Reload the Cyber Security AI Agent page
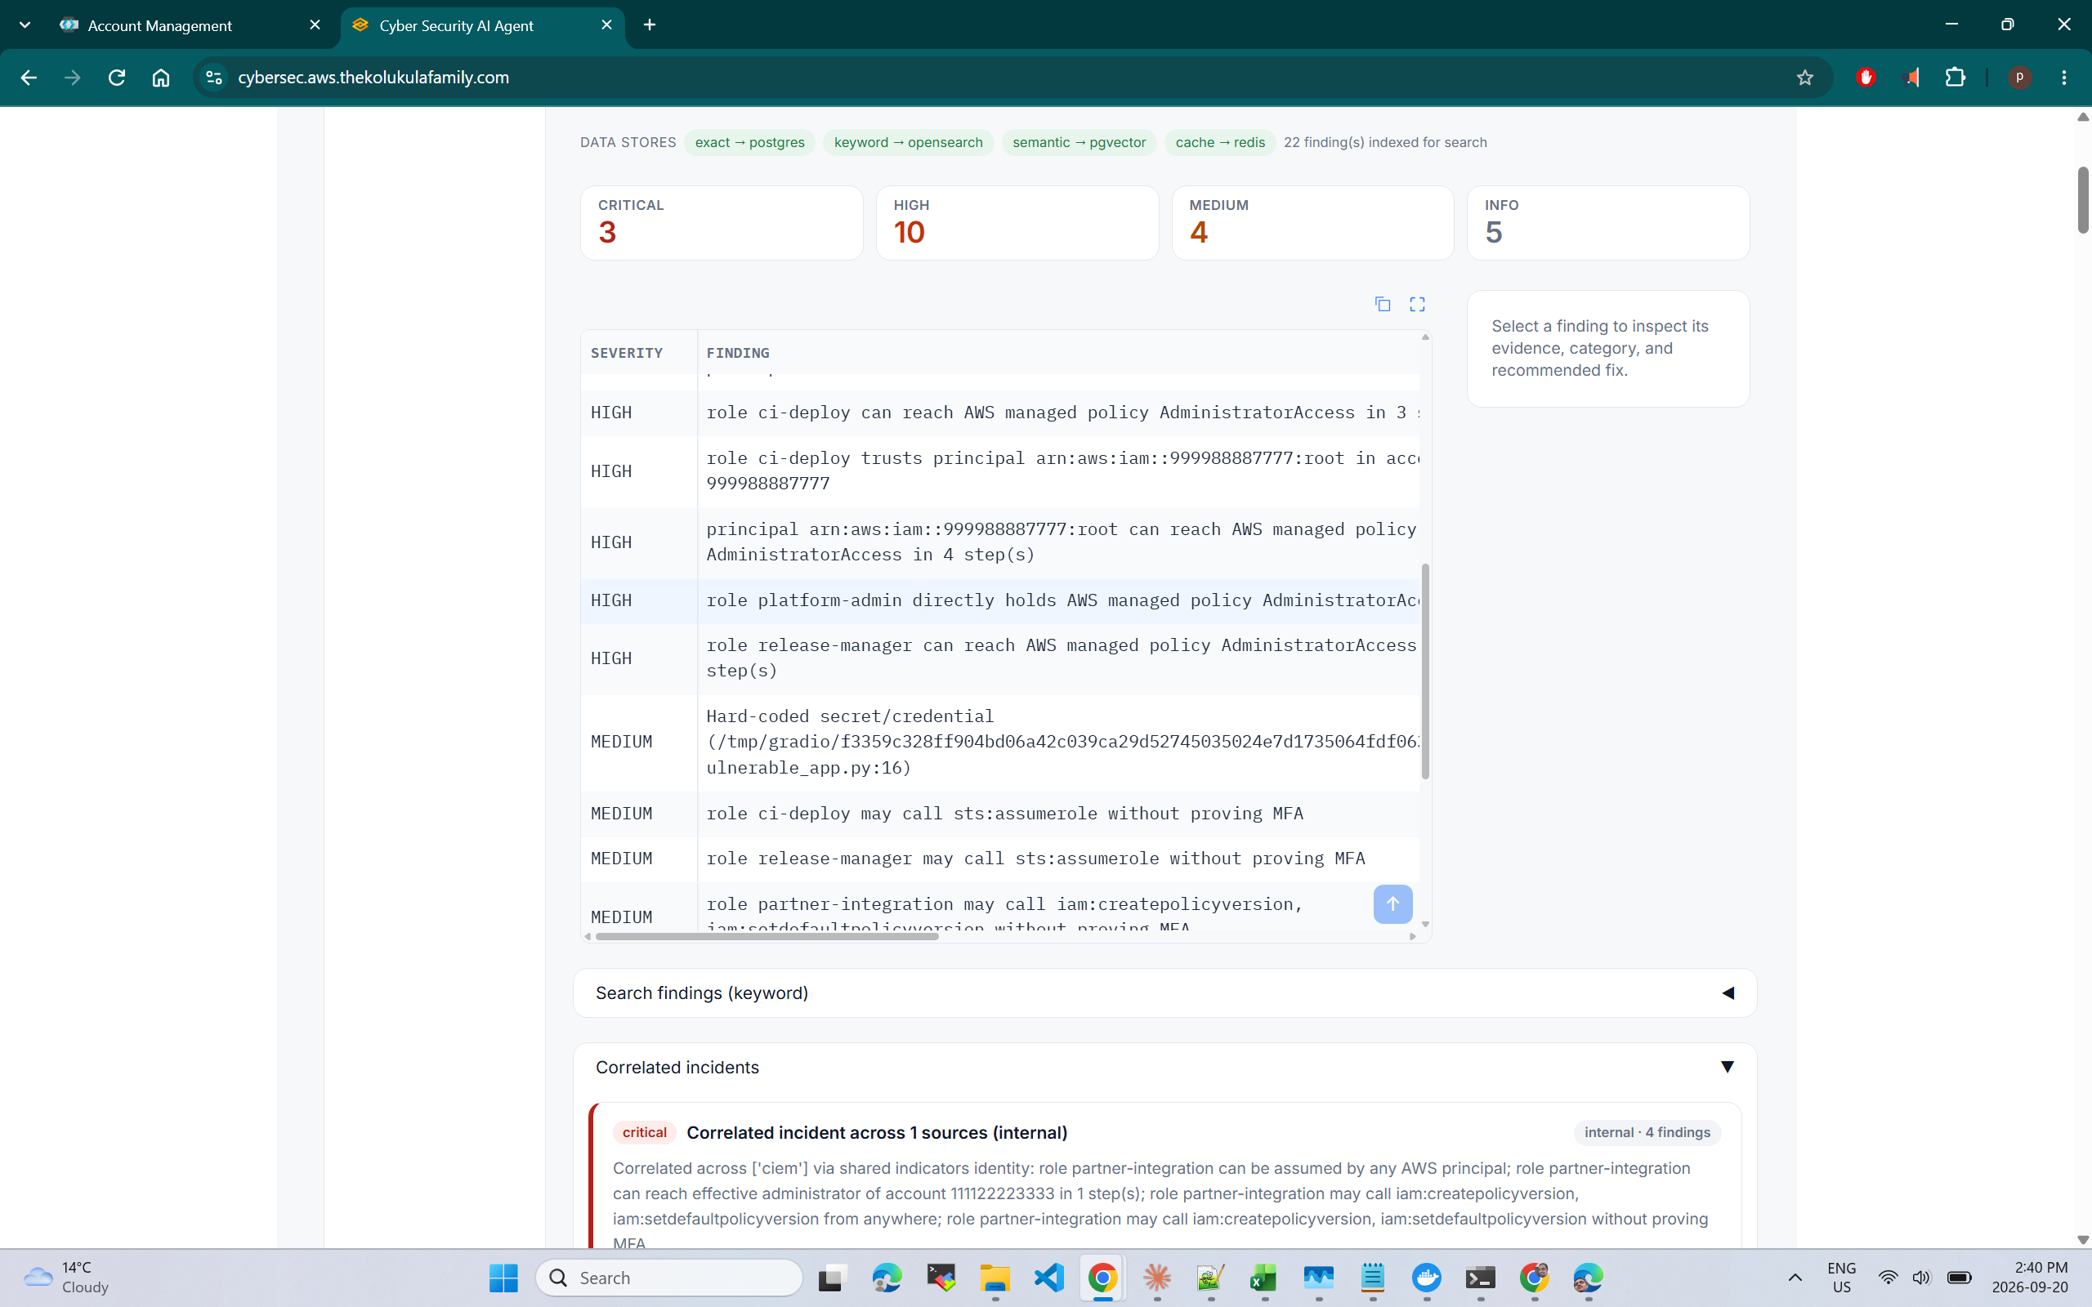This screenshot has width=2092, height=1307. click(x=117, y=78)
